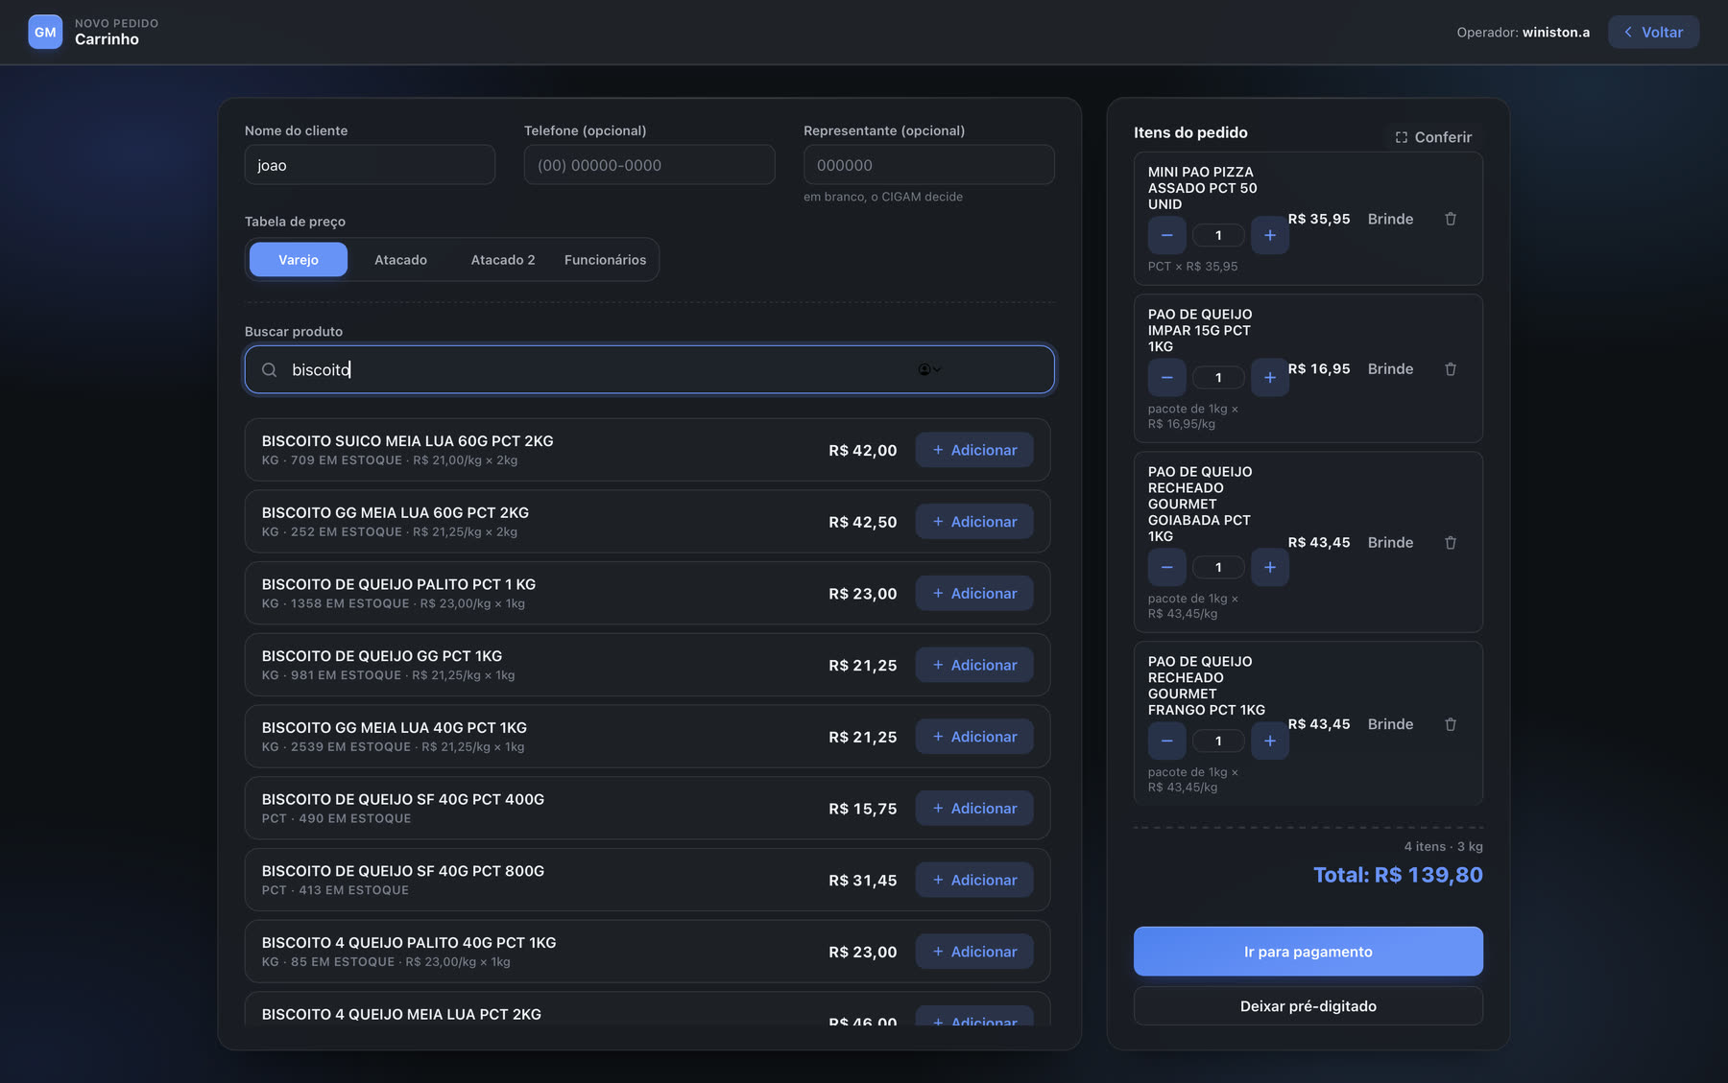The height and width of the screenshot is (1083, 1728).
Task: Add BISCOITO DE QUEIJO SF 40G PCT 400G
Action: 974,809
